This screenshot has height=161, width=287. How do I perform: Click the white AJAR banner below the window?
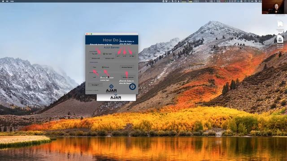[116, 97]
